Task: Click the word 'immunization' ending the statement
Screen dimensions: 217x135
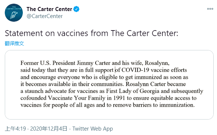Action: (x=177, y=105)
